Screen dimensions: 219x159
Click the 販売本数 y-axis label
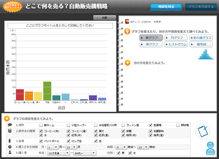[x=8, y=67]
